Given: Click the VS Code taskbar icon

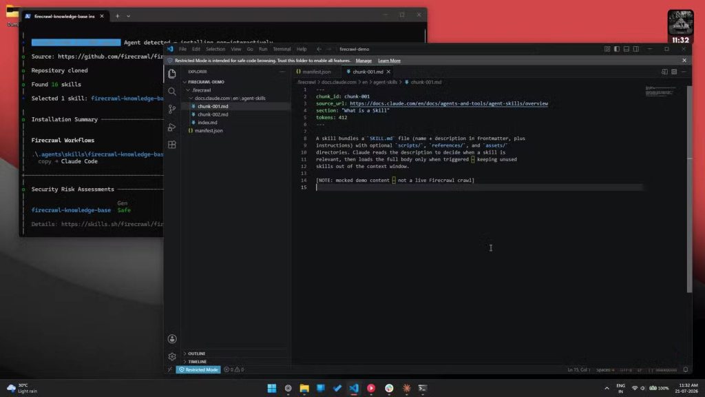Looking at the screenshot, I should pos(354,388).
